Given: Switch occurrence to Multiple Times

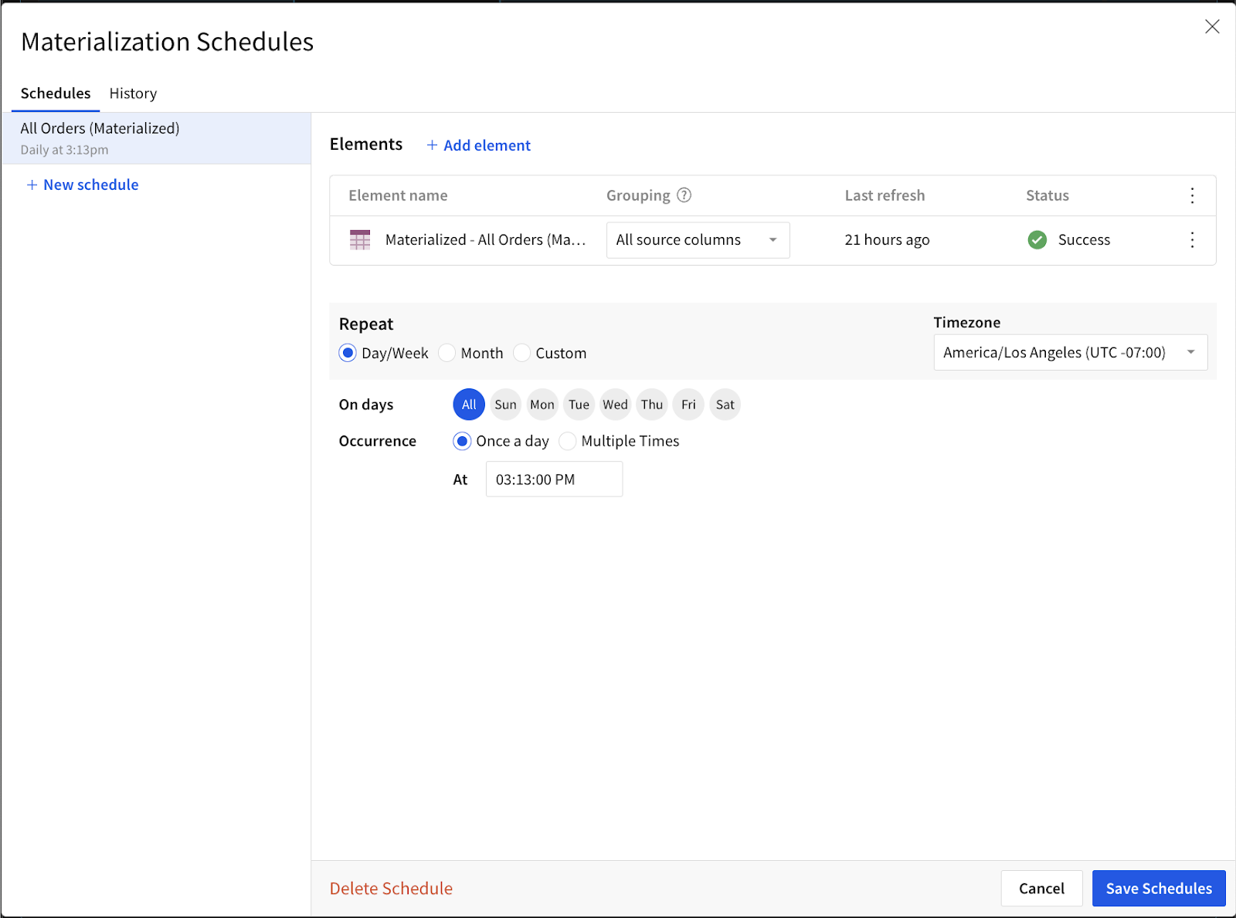Looking at the screenshot, I should click(x=568, y=441).
